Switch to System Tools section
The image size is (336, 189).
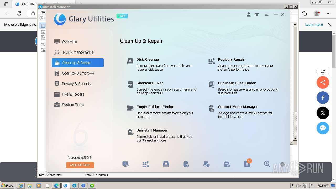point(78,105)
